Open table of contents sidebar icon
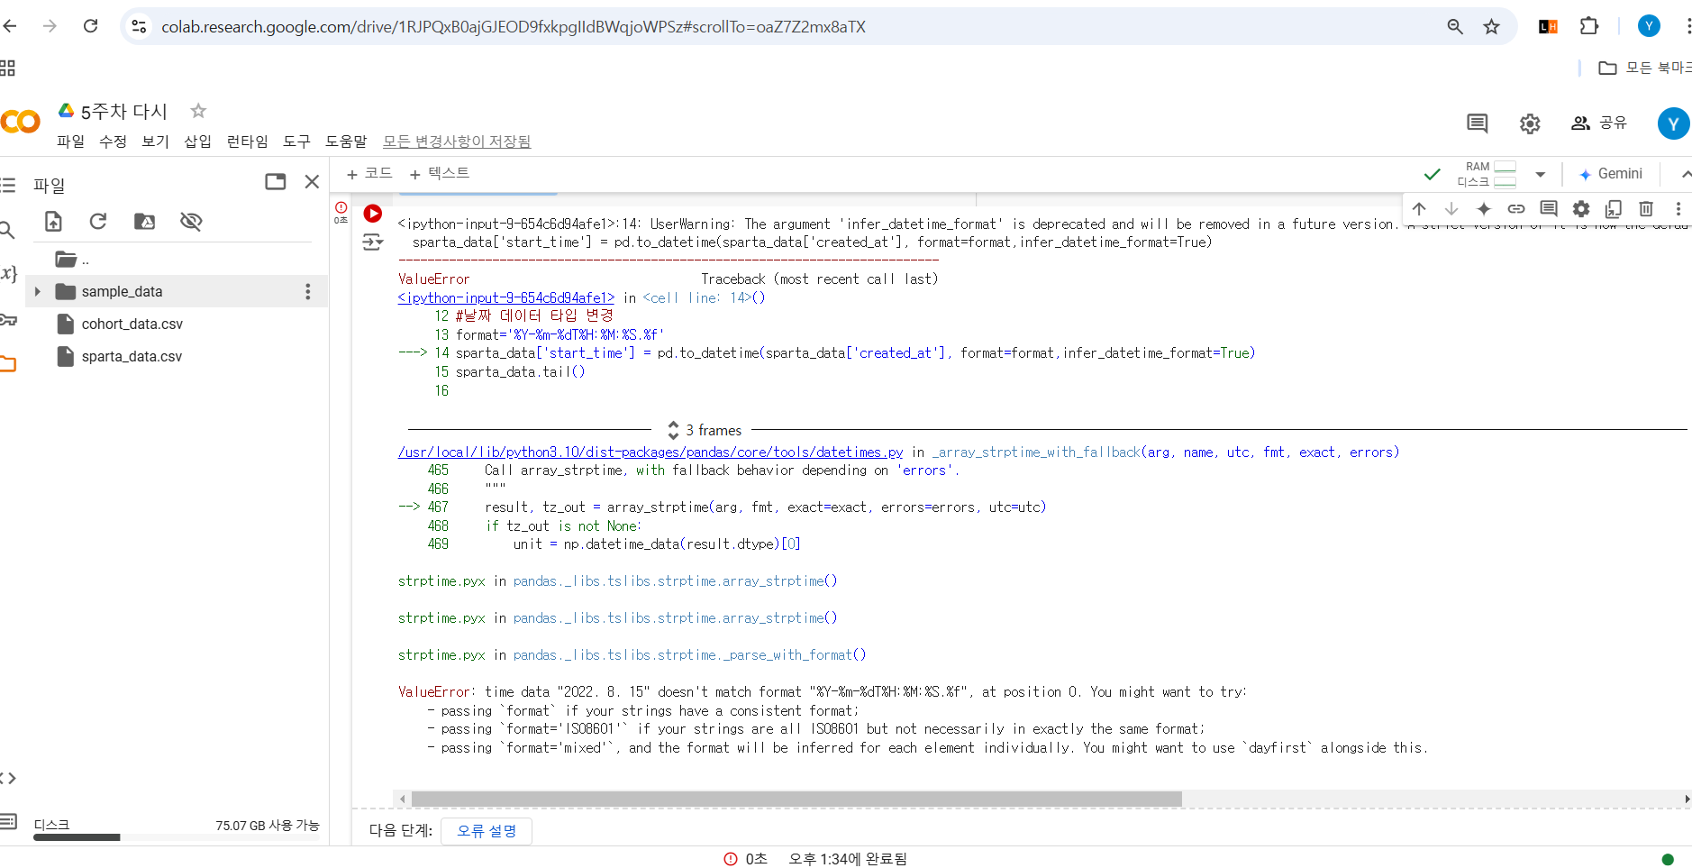Image resolution: width=1692 pixels, height=868 pixels. click(x=7, y=186)
